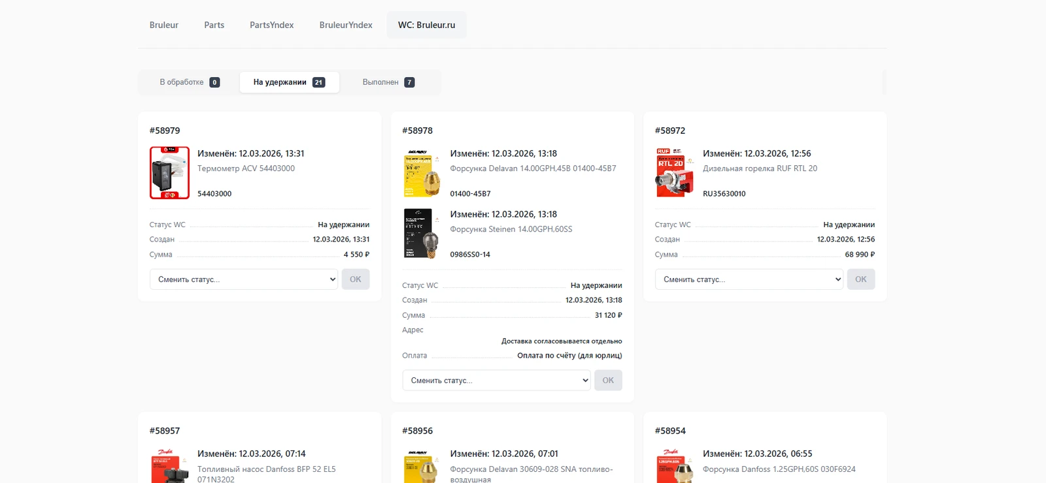Open the PartsYndex tab
Screen dimensions: 1046x483
pyautogui.click(x=271, y=25)
